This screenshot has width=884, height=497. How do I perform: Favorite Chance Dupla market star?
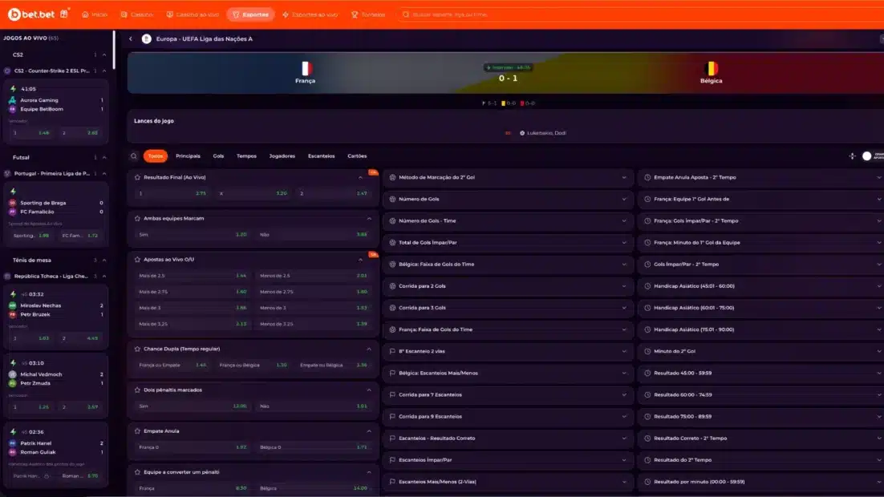coord(137,349)
